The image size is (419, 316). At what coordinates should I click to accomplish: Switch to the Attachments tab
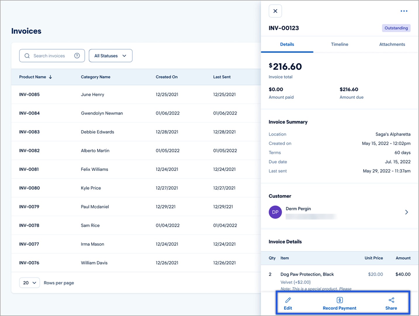(x=392, y=44)
